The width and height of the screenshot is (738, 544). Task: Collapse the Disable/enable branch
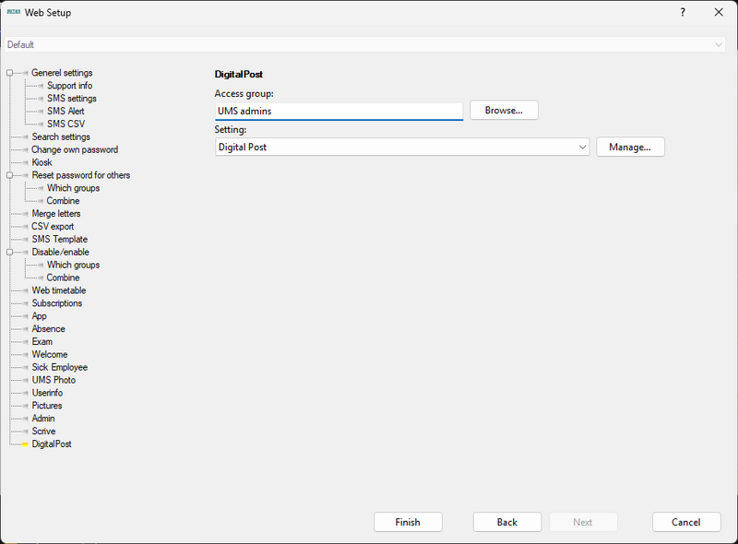(x=7, y=252)
